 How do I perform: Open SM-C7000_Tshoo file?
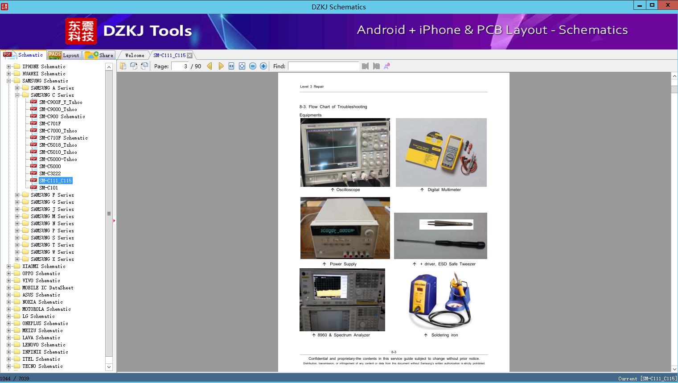[x=58, y=131]
